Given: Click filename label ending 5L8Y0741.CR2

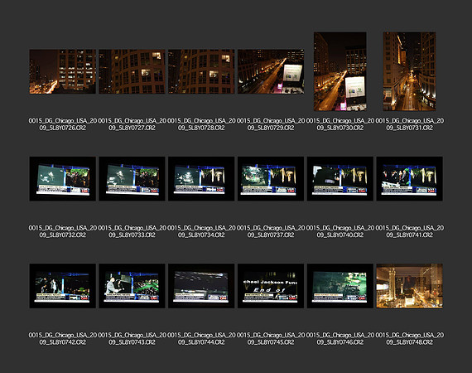Looking at the screenshot, I should tap(409, 231).
